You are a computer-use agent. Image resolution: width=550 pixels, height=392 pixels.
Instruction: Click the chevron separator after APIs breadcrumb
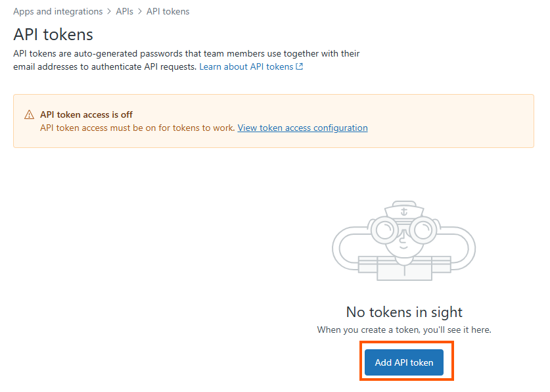[140, 12]
